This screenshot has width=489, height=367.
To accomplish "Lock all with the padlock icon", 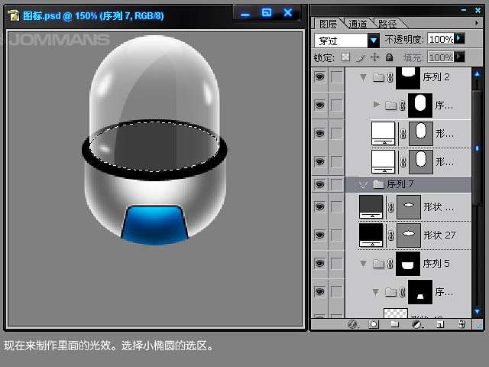I will click(x=389, y=57).
